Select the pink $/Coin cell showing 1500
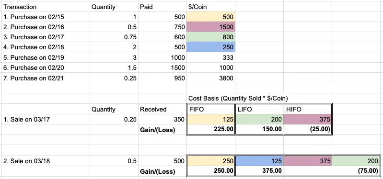Image resolution: width=383 pixels, height=179 pixels. [211, 27]
